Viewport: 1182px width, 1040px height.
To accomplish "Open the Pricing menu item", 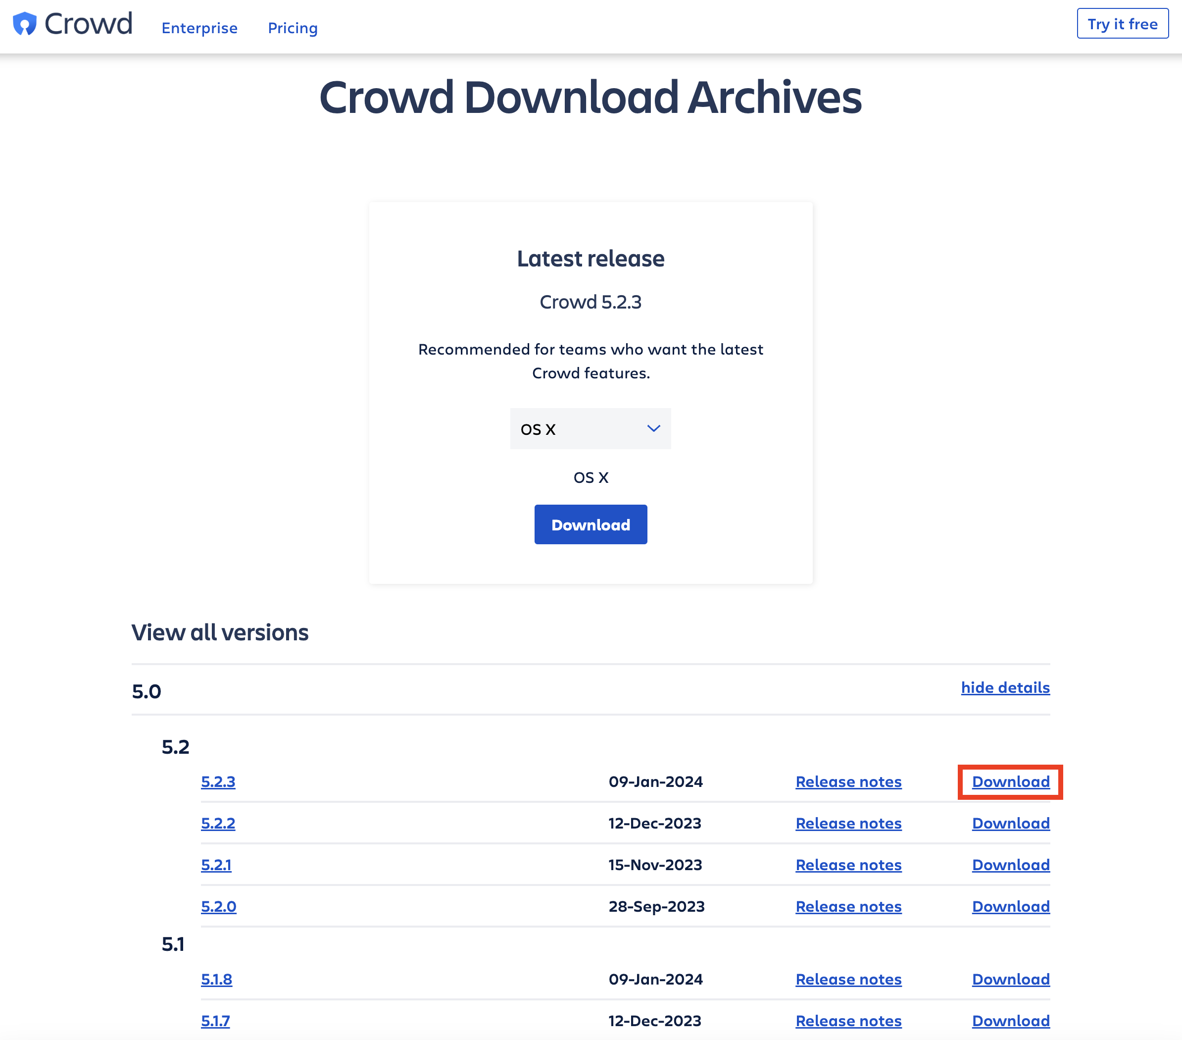I will click(293, 28).
